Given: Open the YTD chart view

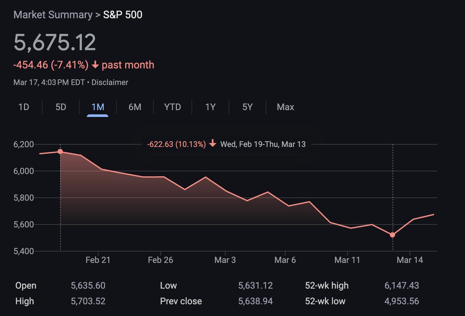Looking at the screenshot, I should click(x=172, y=107).
